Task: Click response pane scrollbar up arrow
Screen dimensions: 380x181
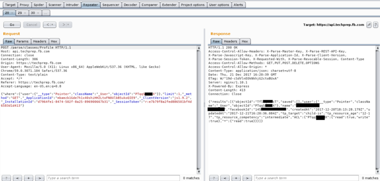Action: (x=378, y=48)
